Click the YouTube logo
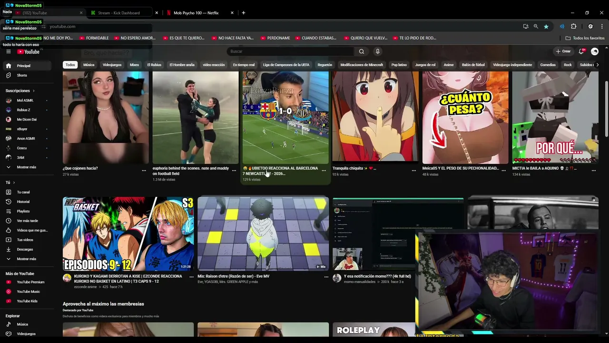Viewport: 609px width, 343px height. tap(28, 51)
